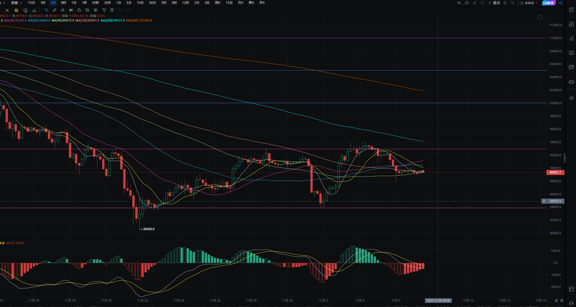The width and height of the screenshot is (576, 307).
Task: Click the screenshot camera icon
Action: click(467, 3)
